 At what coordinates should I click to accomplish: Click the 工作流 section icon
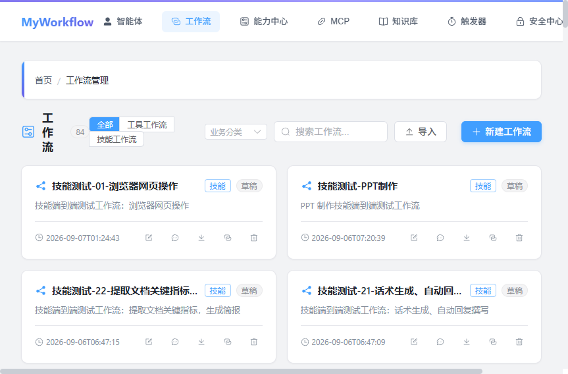click(x=28, y=132)
